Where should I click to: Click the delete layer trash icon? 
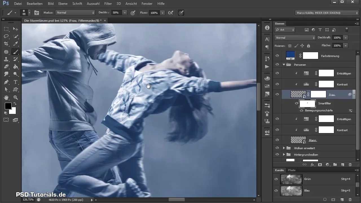(x=350, y=164)
